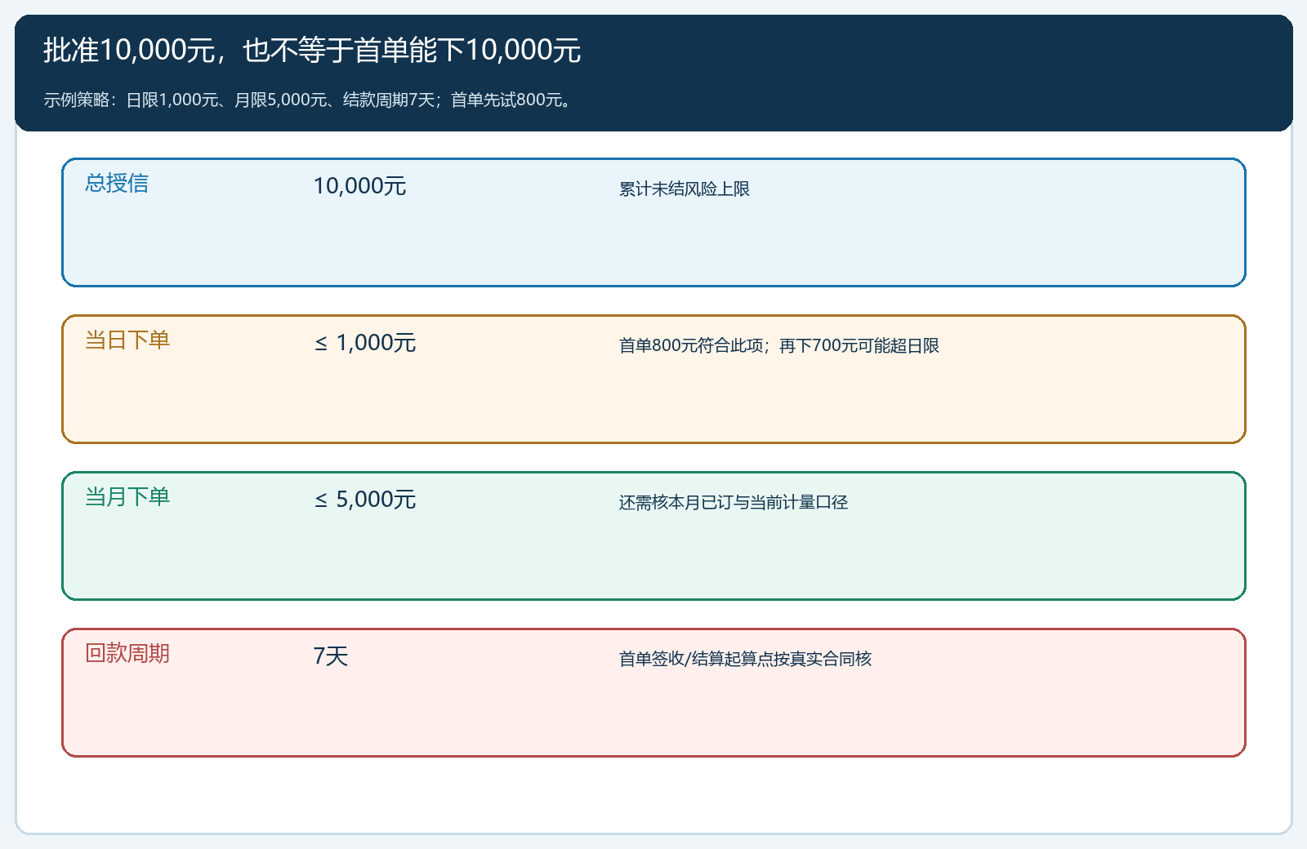
Task: Click the ≤ 1,000元 value
Action: click(365, 343)
